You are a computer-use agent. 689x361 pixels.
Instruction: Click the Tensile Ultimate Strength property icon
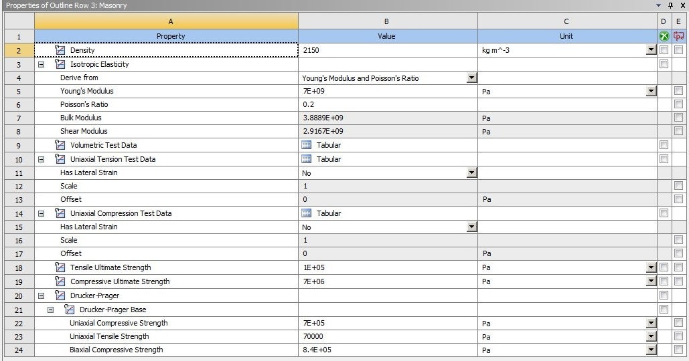[x=60, y=267]
